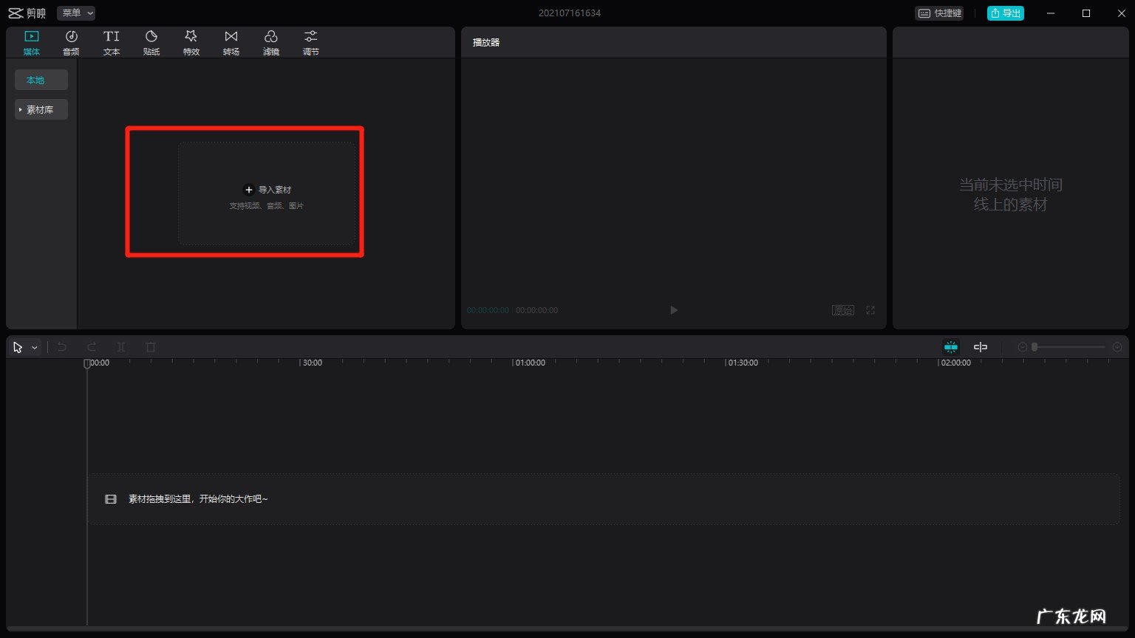
Task: Open the 文本 (Text) panel
Action: [111, 43]
